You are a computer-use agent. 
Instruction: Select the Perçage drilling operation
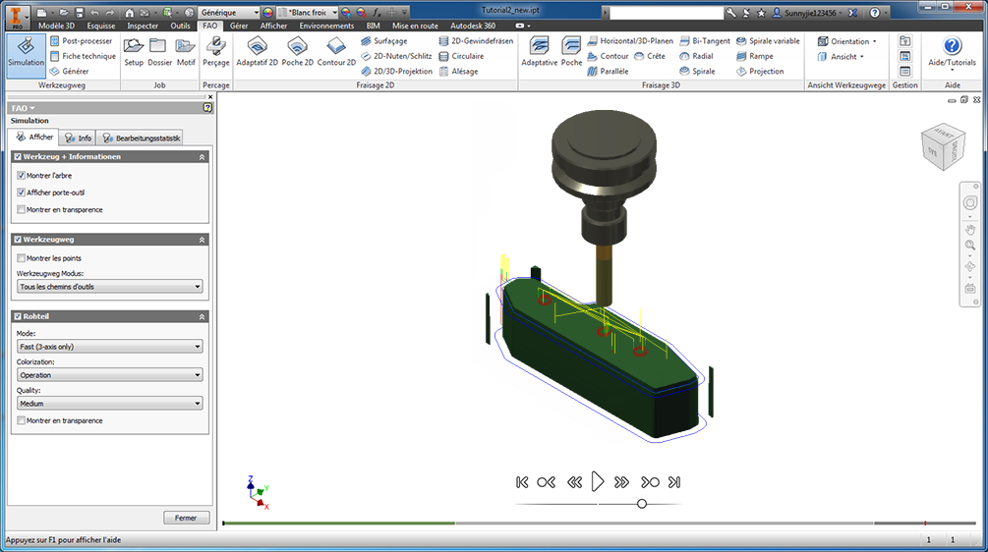(x=216, y=52)
